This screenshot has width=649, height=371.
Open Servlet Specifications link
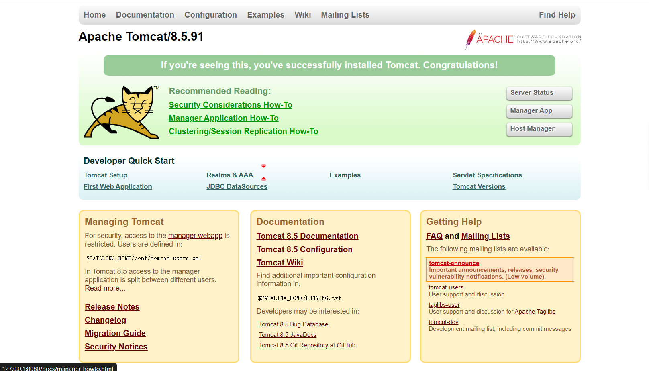tap(487, 175)
